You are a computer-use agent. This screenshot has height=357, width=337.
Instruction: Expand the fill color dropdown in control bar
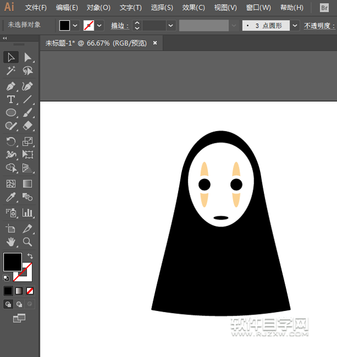pyautogui.click(x=75, y=26)
